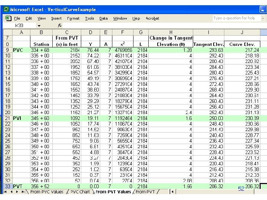This screenshot has height=200, width=267.
Task: Select row 15 header
Action: (x=8, y=84)
